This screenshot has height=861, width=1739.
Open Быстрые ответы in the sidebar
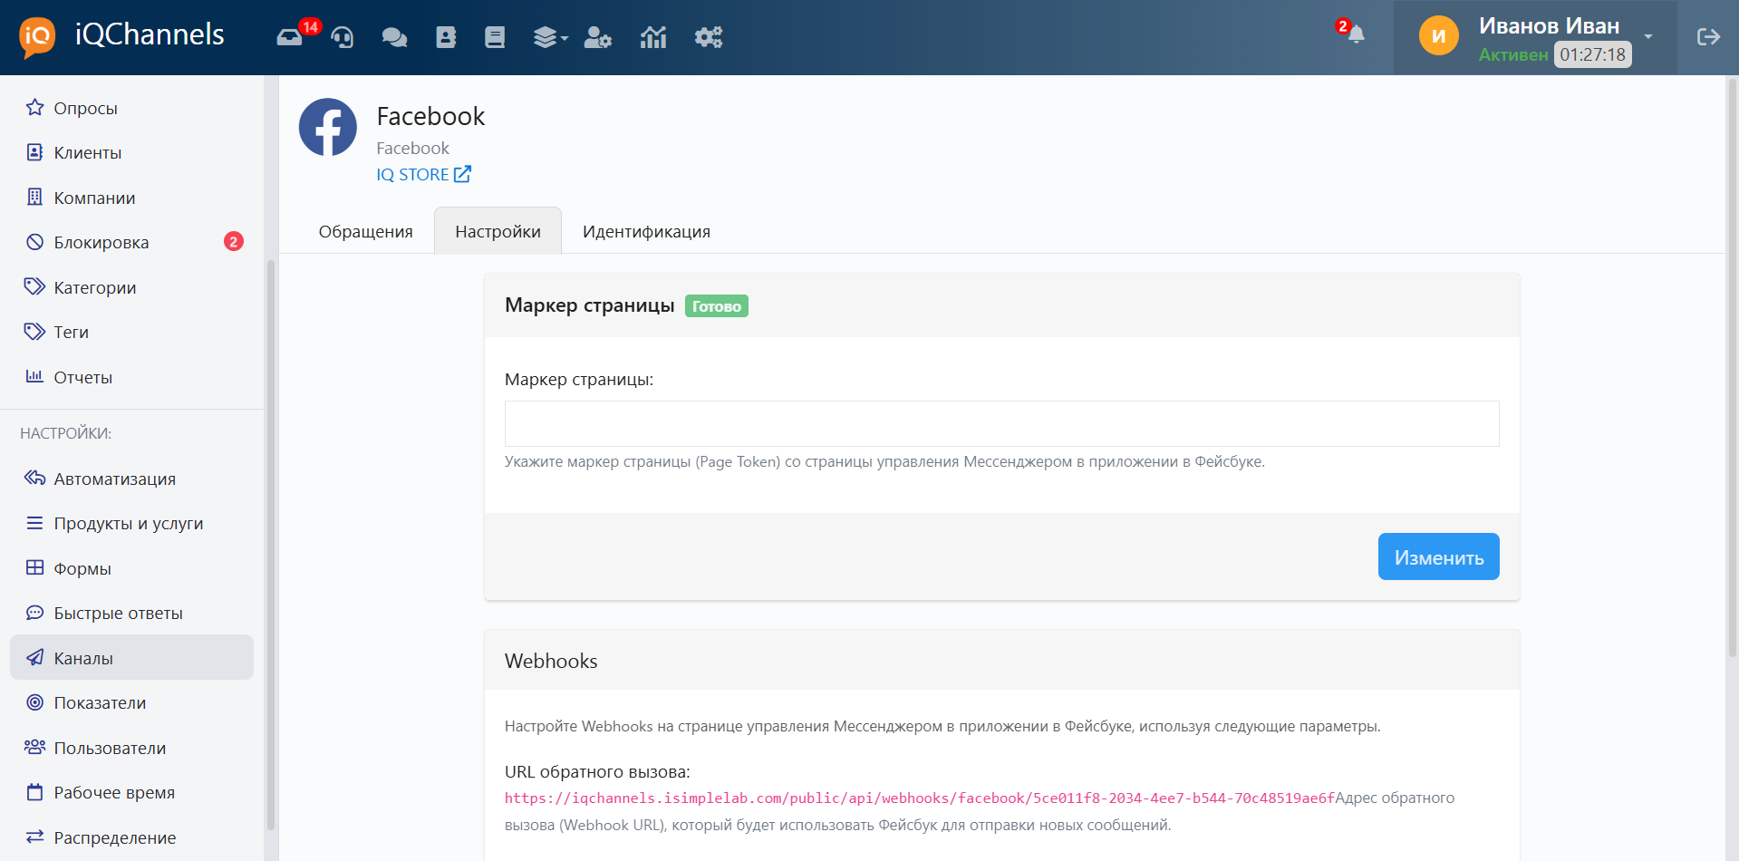click(131, 613)
